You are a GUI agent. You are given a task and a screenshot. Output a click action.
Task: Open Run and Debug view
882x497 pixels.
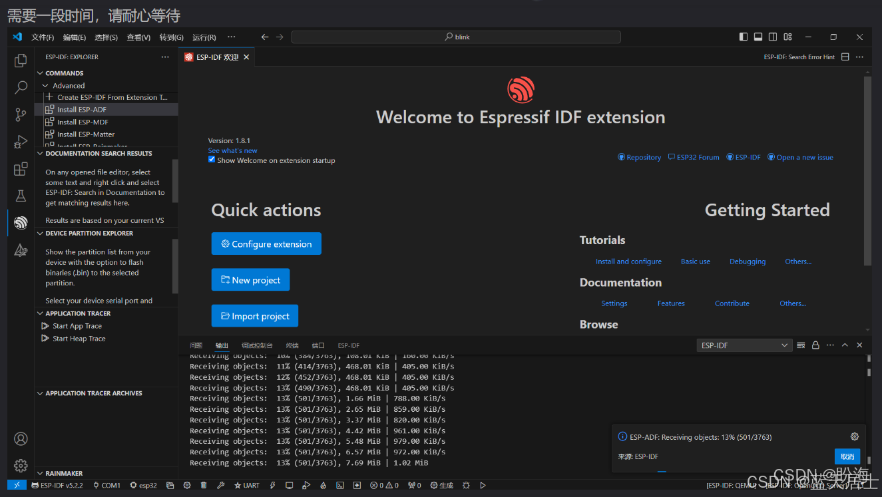pos(21,142)
